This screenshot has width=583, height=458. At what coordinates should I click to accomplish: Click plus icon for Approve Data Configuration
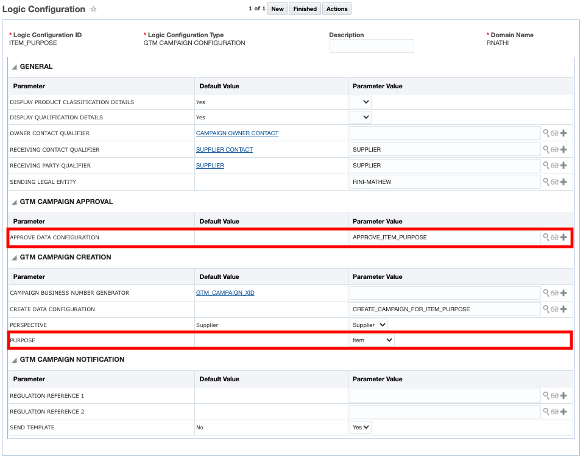coord(564,238)
